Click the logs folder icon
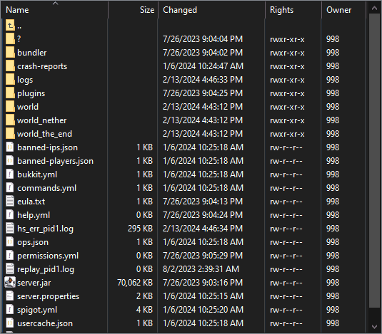382x334 pixels. coord(10,80)
